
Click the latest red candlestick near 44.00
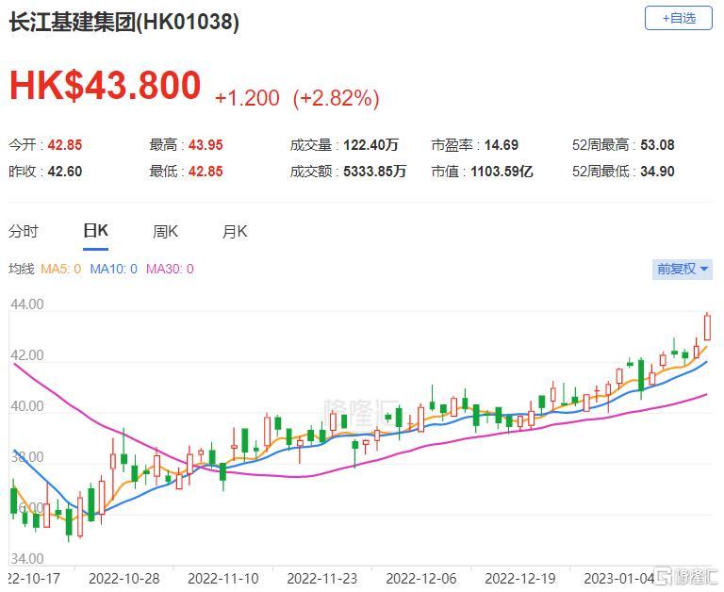click(707, 327)
